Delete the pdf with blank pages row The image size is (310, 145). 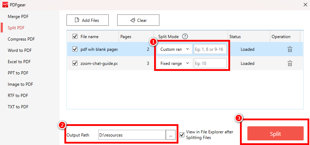pyautogui.click(x=290, y=49)
